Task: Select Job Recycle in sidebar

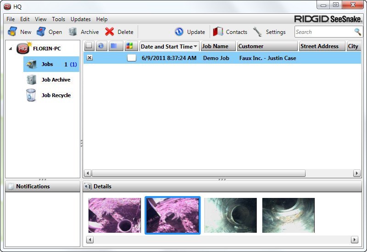Action: (56, 95)
